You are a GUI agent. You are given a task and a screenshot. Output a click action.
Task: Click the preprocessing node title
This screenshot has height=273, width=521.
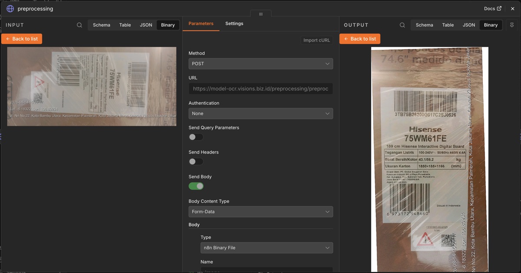click(36, 9)
